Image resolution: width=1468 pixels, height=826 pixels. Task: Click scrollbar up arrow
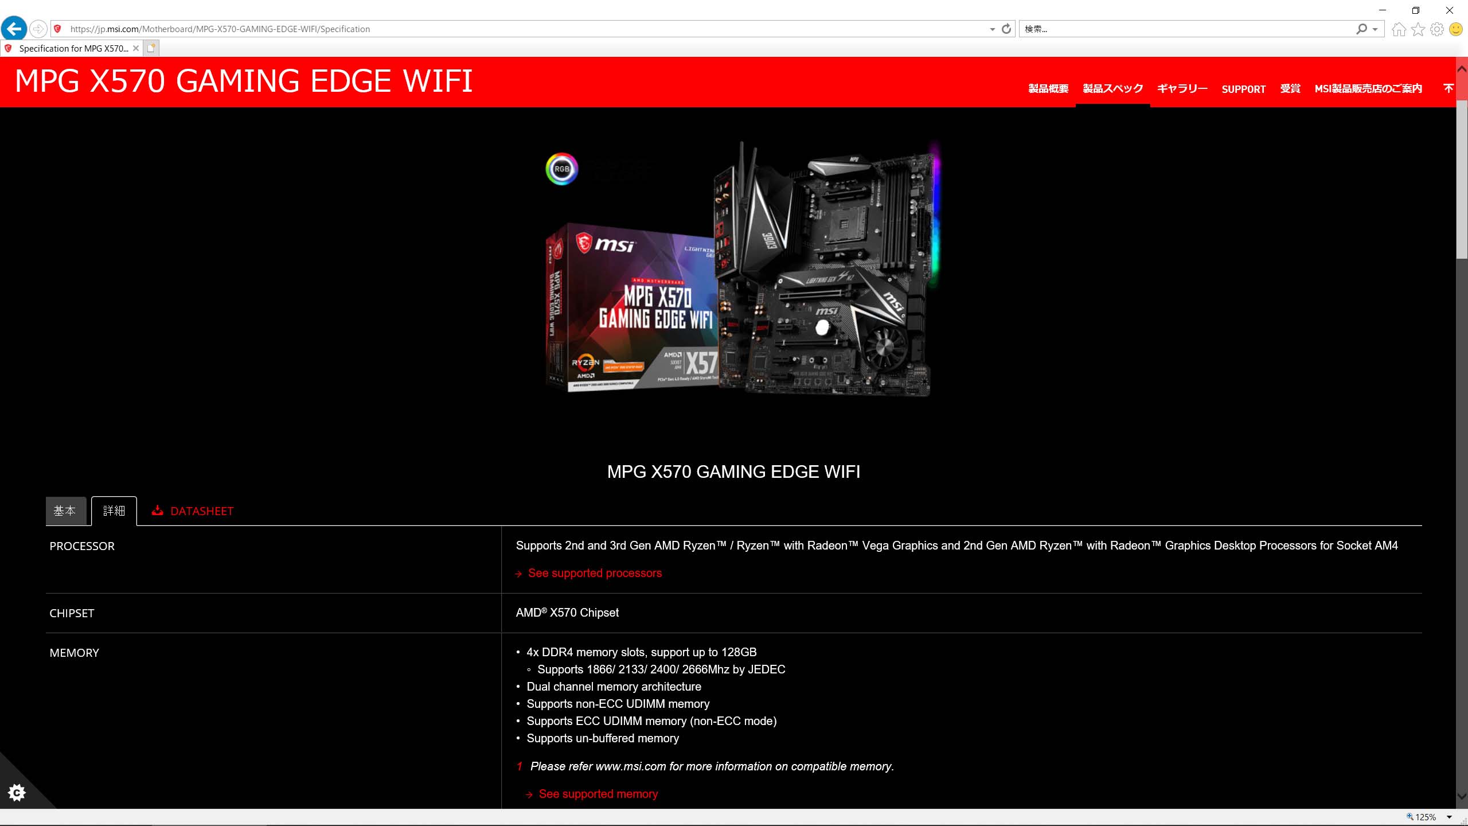click(x=1462, y=68)
